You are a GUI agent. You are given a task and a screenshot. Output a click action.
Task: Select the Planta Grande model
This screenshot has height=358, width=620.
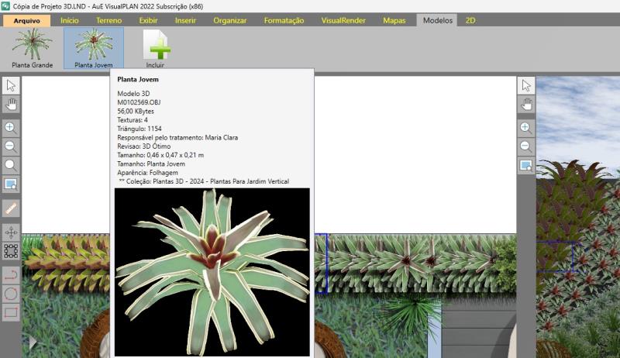coord(32,48)
